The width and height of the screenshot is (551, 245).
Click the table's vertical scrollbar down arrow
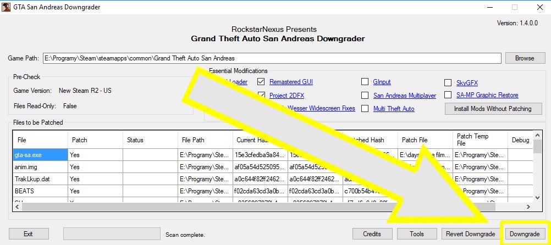coord(537,198)
